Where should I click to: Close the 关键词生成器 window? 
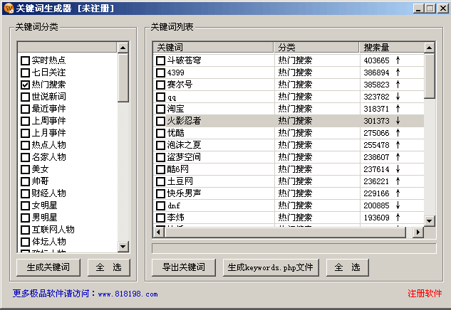tap(443, 9)
